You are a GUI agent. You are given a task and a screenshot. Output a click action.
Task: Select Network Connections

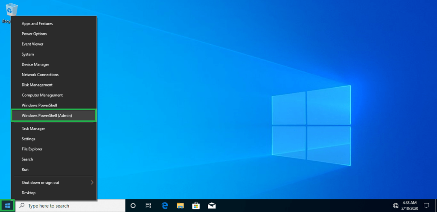click(54, 75)
